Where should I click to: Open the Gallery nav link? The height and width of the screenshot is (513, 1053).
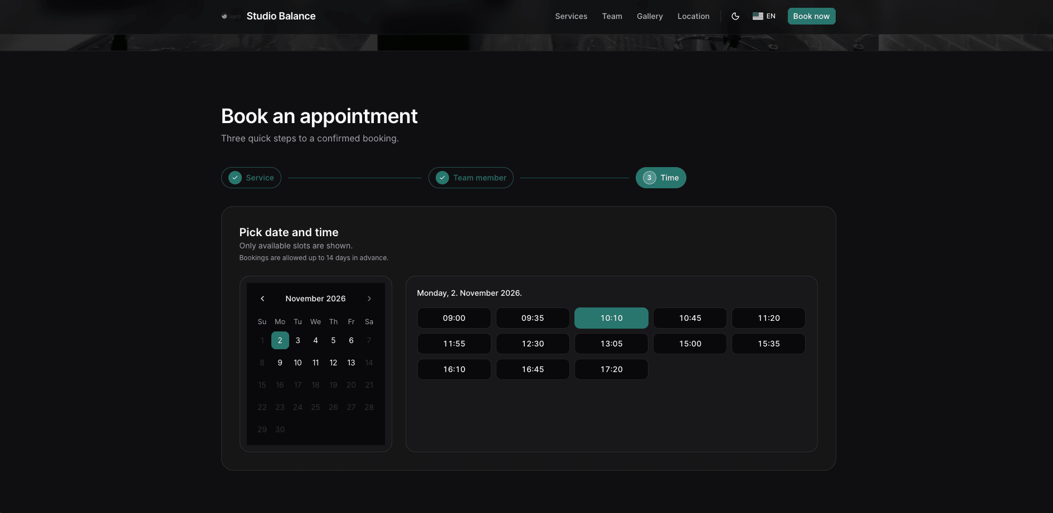point(650,16)
